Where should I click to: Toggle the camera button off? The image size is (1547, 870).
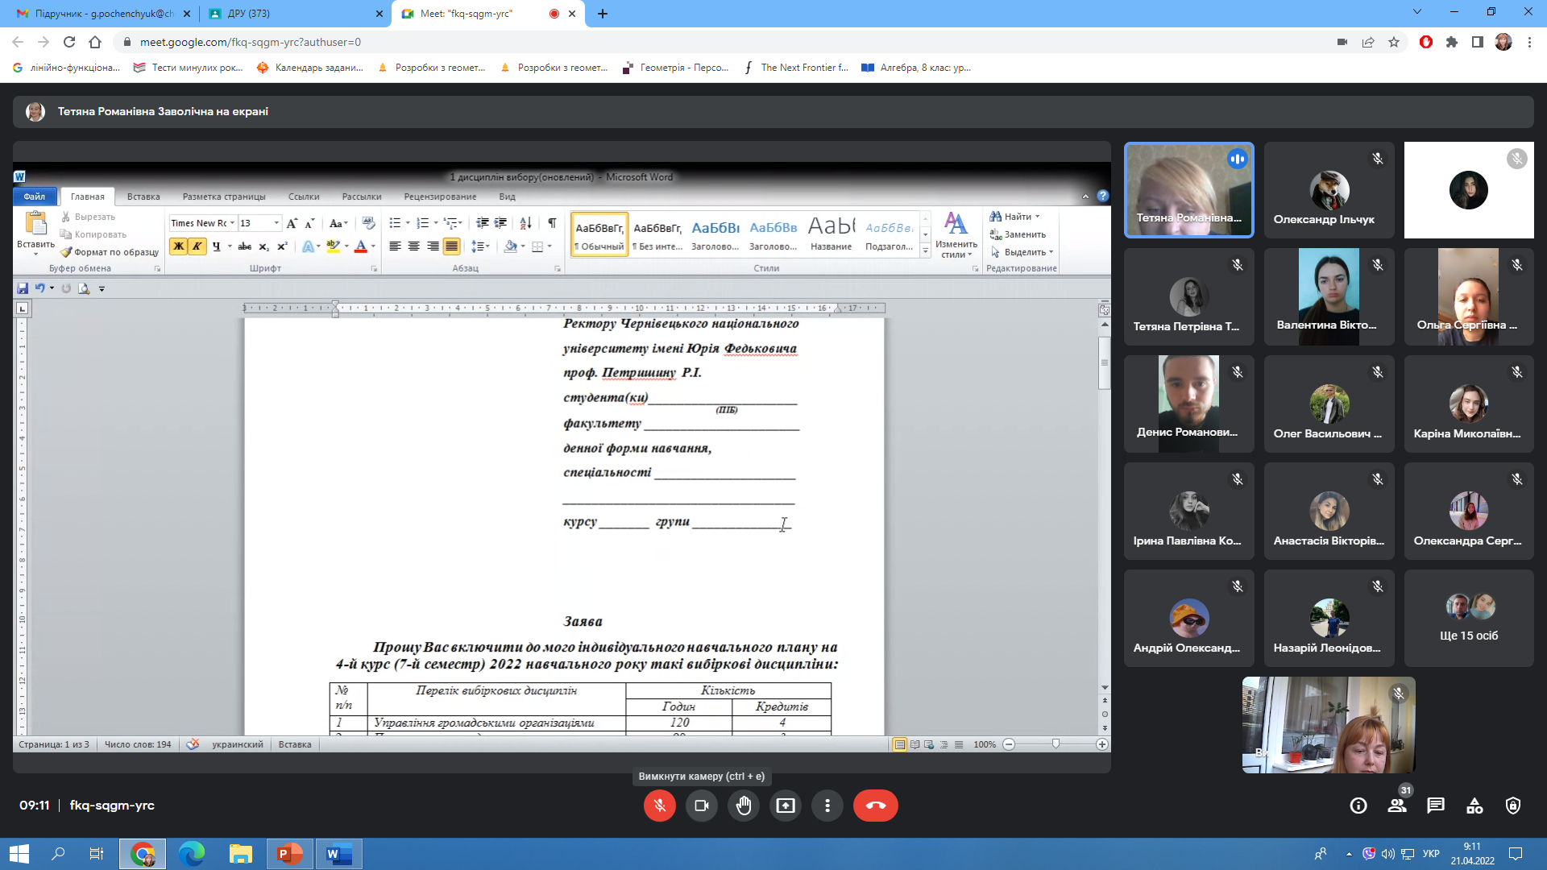click(701, 806)
